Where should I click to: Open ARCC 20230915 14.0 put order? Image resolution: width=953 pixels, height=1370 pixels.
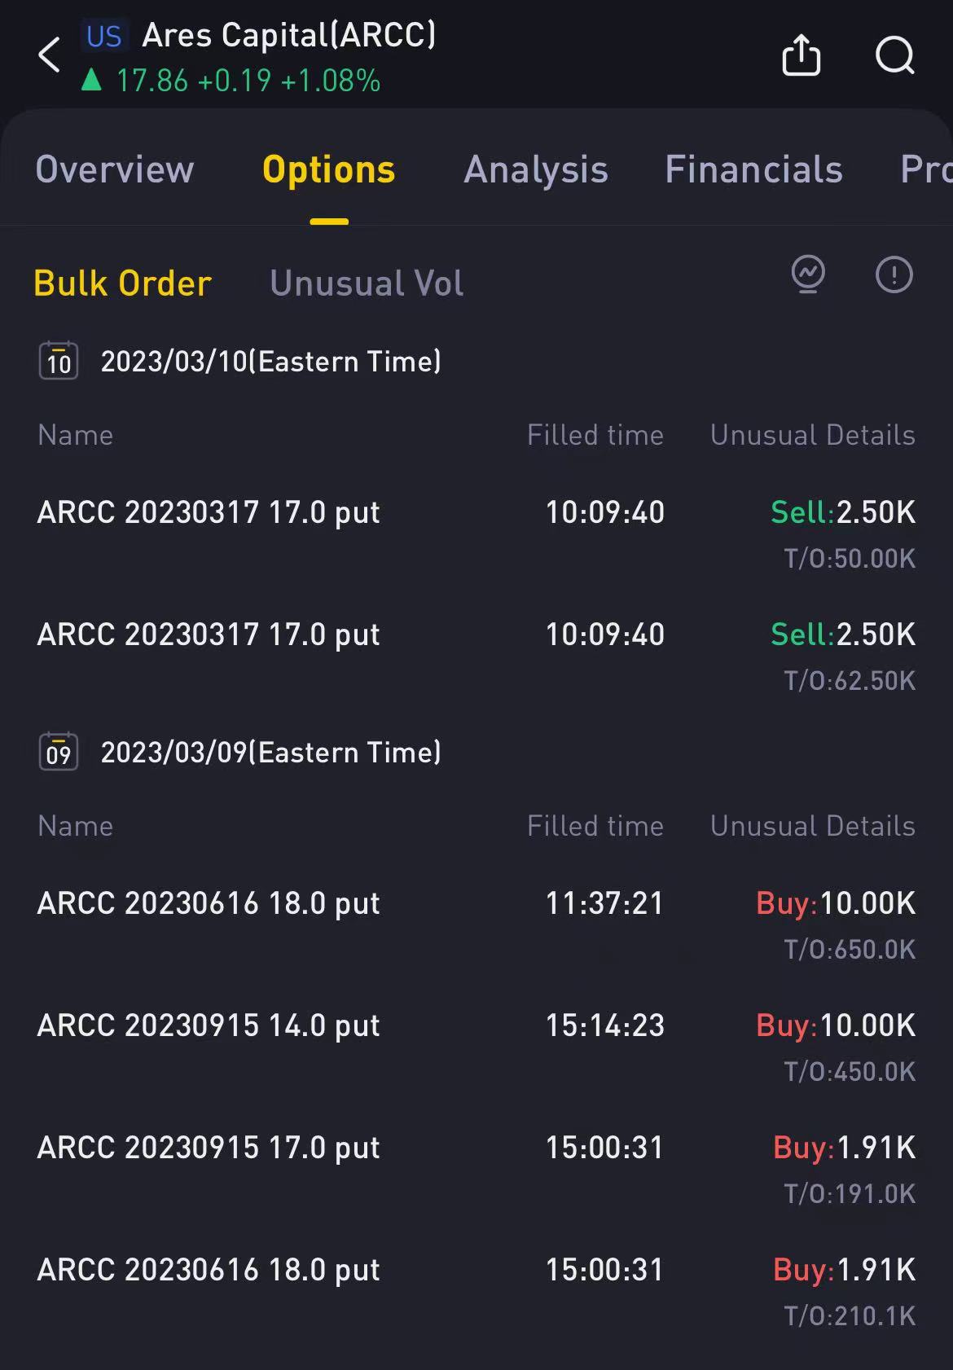pos(476,1047)
